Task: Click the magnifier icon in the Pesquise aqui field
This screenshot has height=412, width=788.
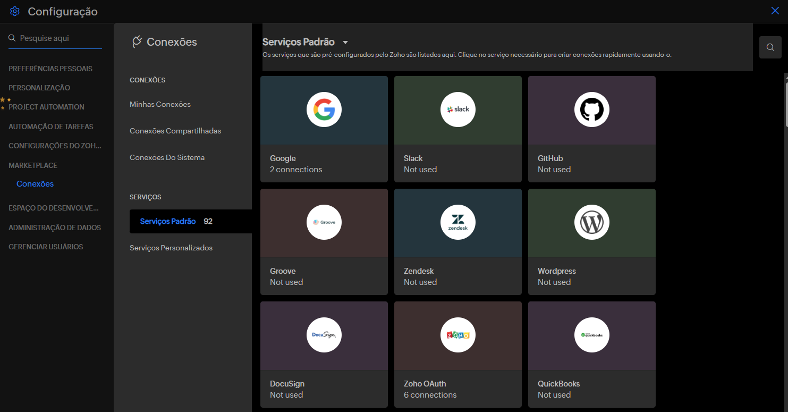Action: [12, 38]
